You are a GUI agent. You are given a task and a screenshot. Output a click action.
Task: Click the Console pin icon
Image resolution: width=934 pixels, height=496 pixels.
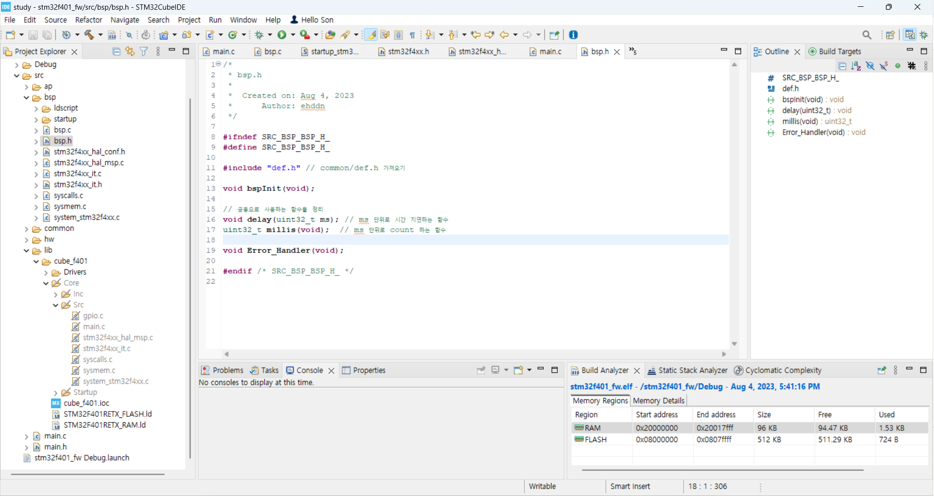pyautogui.click(x=481, y=370)
